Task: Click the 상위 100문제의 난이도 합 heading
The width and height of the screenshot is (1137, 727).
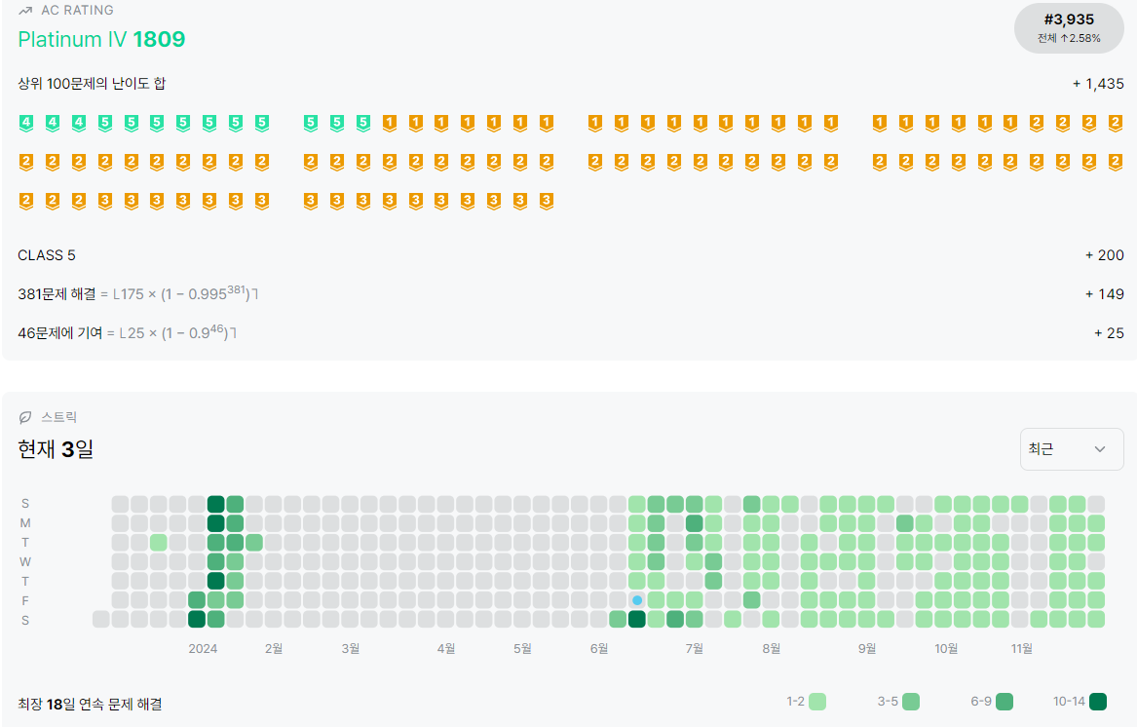Action: 93,84
